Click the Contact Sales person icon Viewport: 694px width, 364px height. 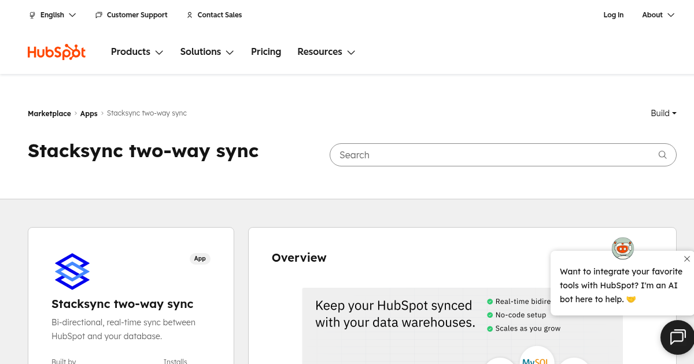click(190, 15)
